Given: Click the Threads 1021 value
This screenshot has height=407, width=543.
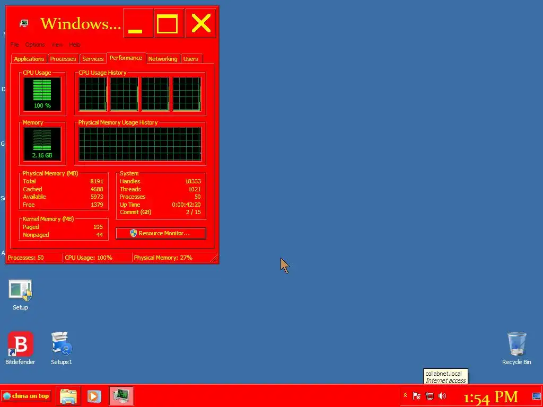Looking at the screenshot, I should (194, 189).
